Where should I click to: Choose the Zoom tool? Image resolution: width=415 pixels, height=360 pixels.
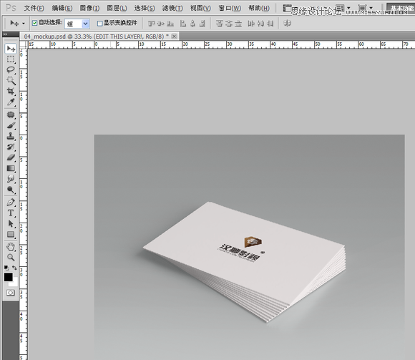coord(11,257)
